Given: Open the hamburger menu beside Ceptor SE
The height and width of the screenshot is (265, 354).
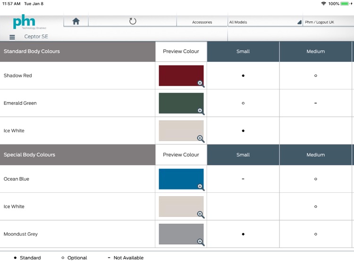Looking at the screenshot, I should (x=12, y=37).
